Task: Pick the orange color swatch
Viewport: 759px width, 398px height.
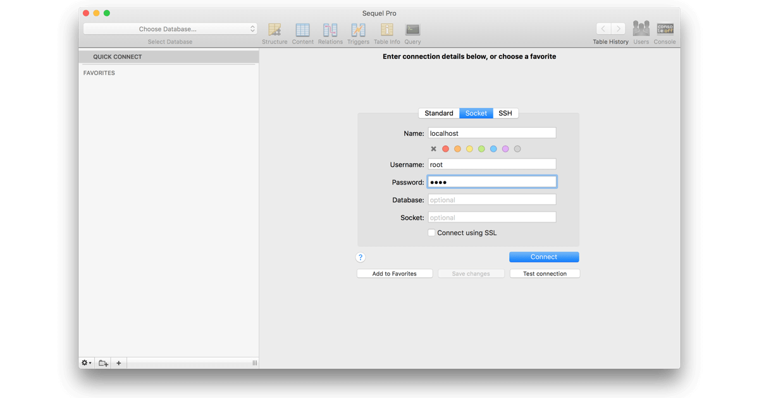Action: point(457,149)
